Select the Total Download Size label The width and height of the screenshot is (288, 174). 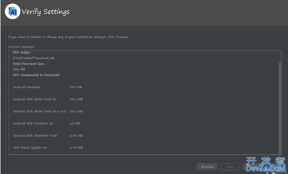coord(29,64)
